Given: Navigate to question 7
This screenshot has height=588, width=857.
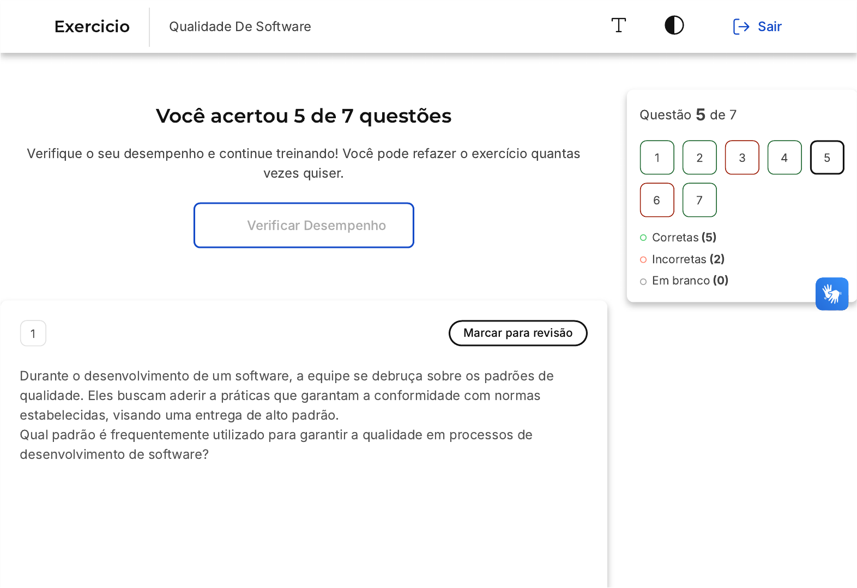Looking at the screenshot, I should tap(699, 200).
